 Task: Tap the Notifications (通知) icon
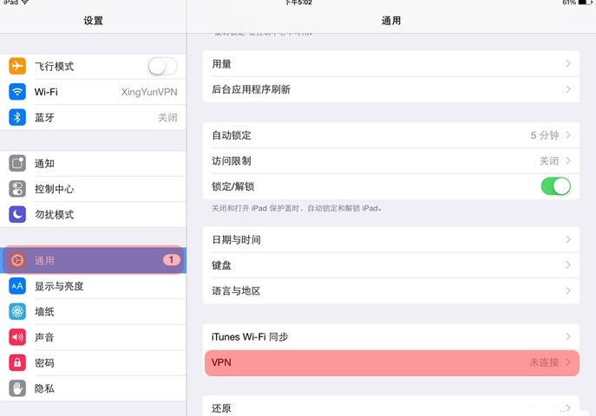click(x=17, y=163)
